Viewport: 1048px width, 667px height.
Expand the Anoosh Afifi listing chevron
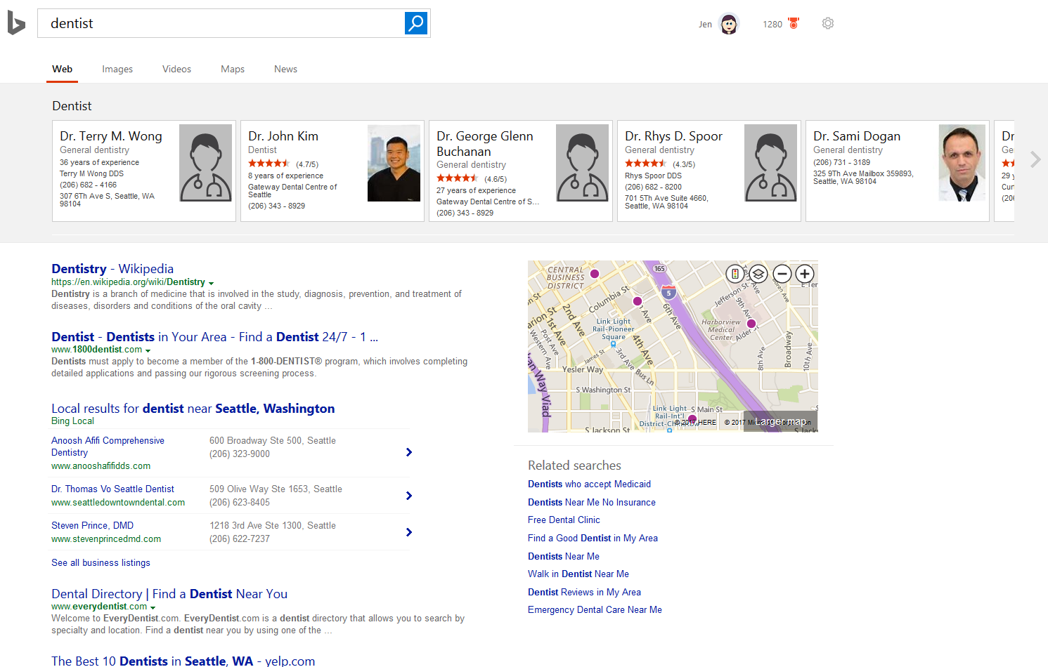(x=408, y=452)
